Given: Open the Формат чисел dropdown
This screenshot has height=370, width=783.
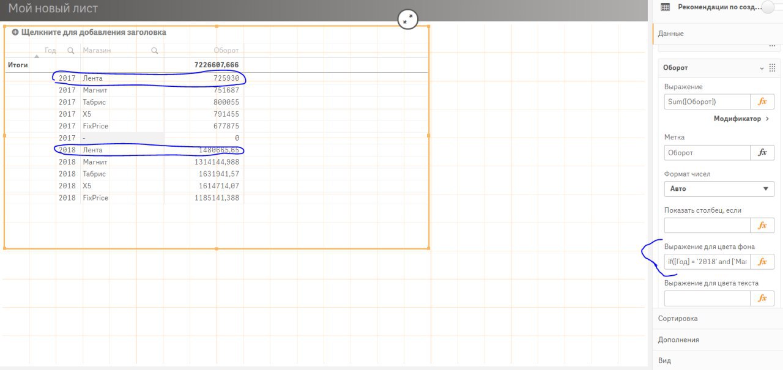Looking at the screenshot, I should click(719, 189).
